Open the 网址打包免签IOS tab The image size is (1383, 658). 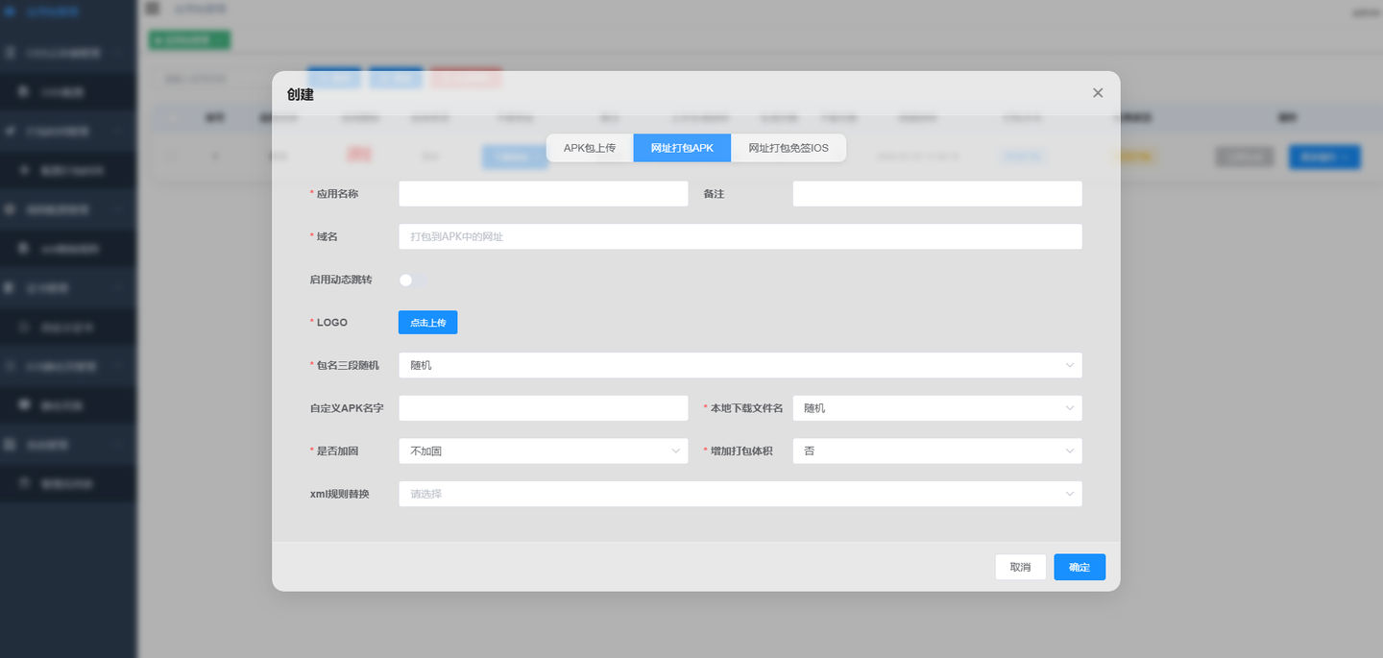[x=789, y=148]
